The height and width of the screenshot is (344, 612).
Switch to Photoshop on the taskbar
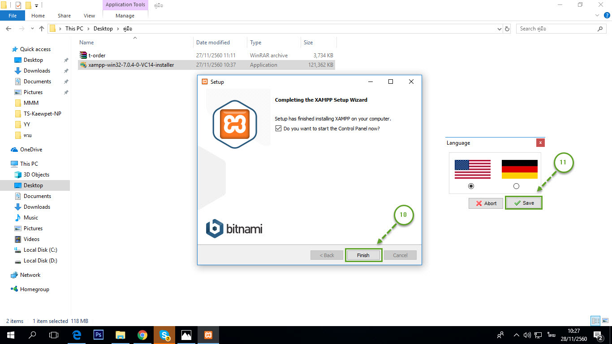point(99,335)
